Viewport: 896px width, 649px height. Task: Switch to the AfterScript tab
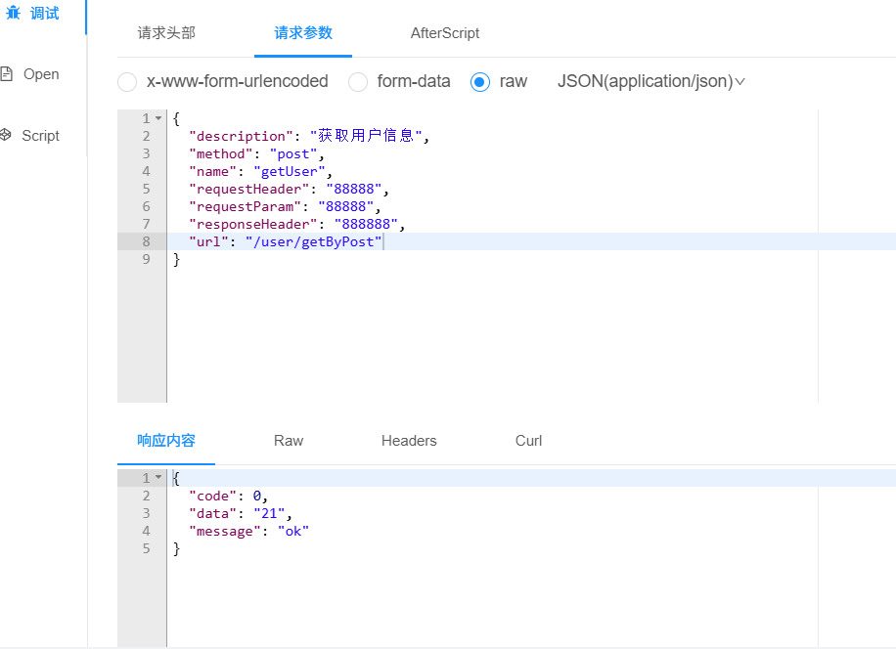[444, 33]
